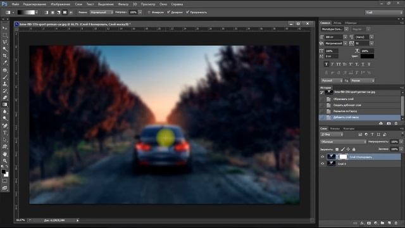Toggle faux bold text style
405x228 pixels.
327,64
